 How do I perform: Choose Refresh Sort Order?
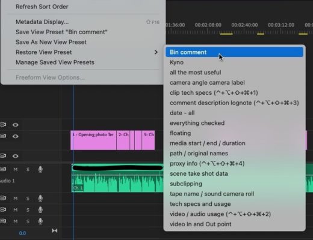42,7
